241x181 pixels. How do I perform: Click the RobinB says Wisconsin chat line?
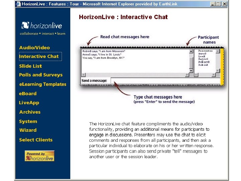coord(104,51)
